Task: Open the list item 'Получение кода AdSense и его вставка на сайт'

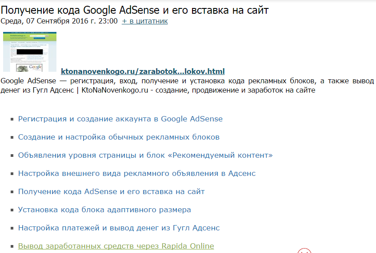Action: click(112, 191)
